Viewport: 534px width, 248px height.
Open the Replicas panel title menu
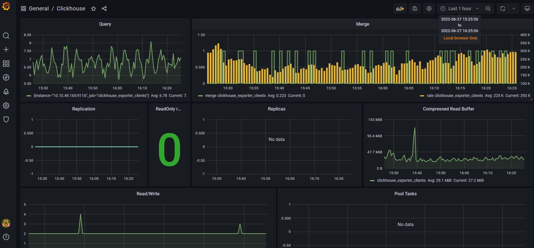[x=277, y=109]
